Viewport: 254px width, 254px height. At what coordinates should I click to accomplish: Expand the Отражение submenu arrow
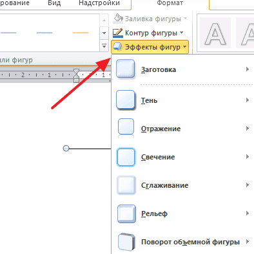tap(248, 129)
